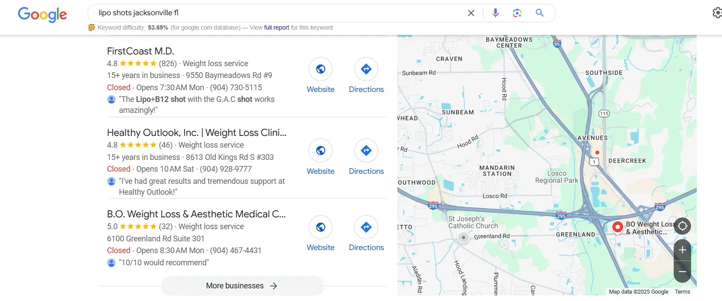Screen dimensions: 722x301
Task: Click the Mandarin Station label on map
Action: [497, 171]
